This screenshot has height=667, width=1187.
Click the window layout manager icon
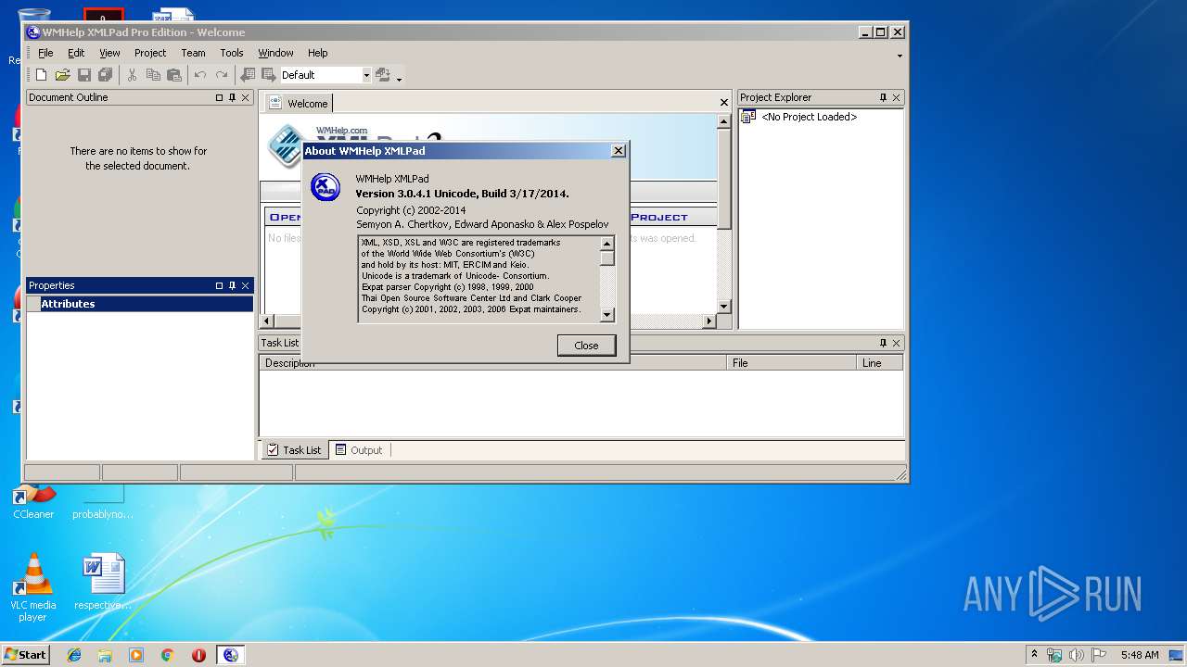point(383,75)
